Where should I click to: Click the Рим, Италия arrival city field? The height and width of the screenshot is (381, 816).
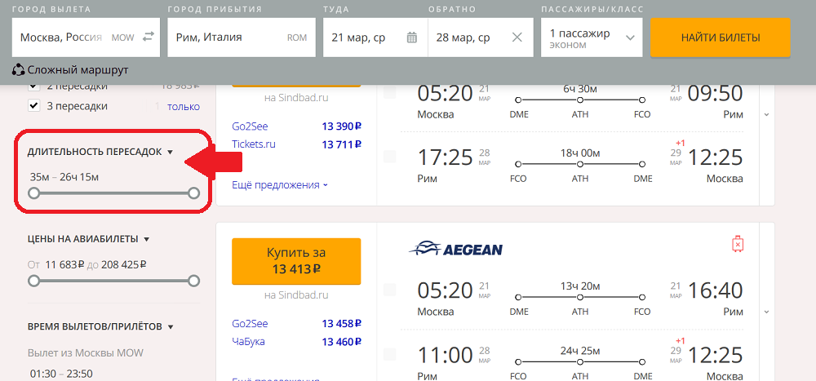click(242, 38)
